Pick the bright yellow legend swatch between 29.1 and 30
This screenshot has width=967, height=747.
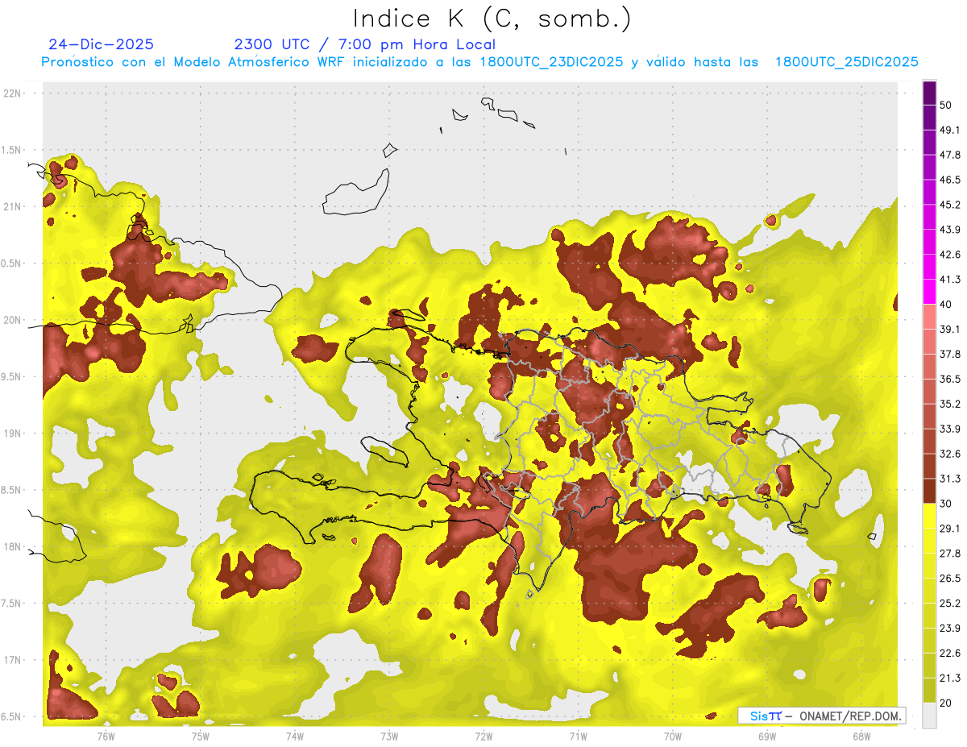(x=929, y=516)
